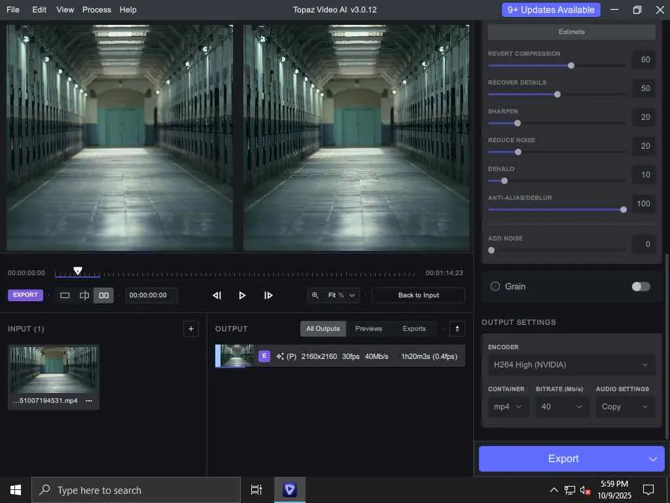Click the Back to Input button
Image resolution: width=670 pixels, height=503 pixels.
[418, 295]
